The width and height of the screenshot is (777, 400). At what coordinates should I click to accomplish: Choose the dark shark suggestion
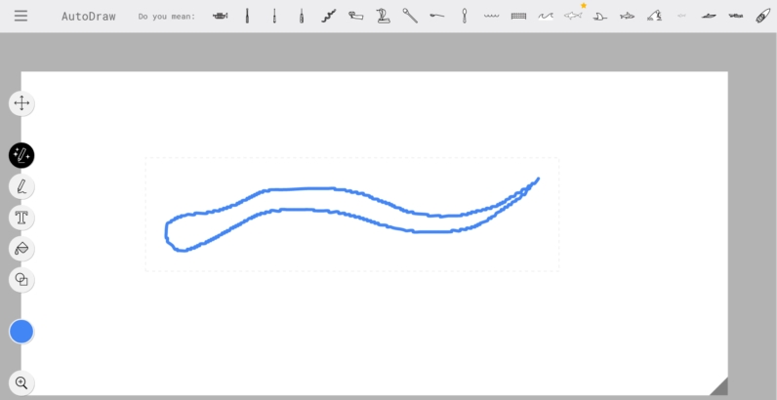tap(628, 16)
